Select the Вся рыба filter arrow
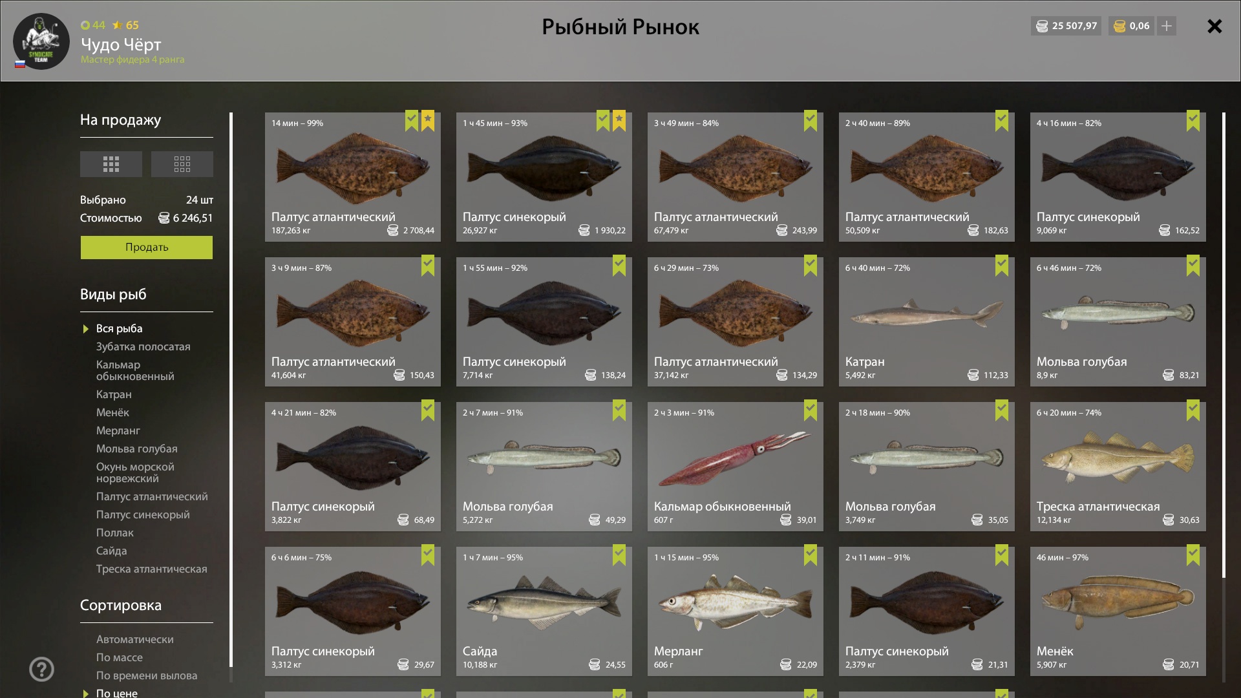 pos(85,329)
